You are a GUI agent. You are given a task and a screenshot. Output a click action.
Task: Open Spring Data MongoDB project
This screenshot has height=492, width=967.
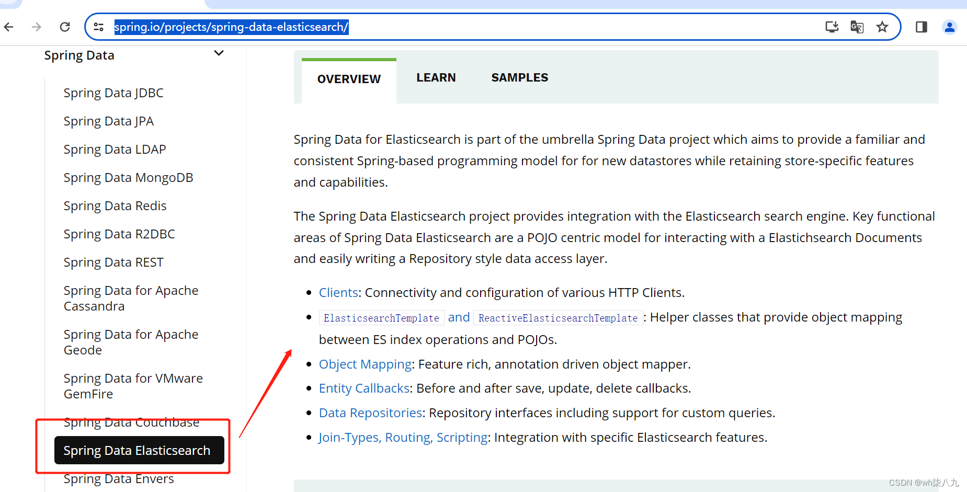click(128, 178)
